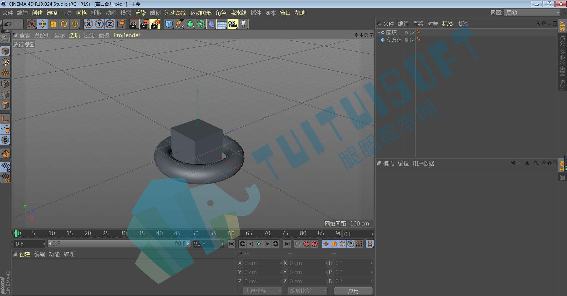Click the magnet icon in left toolbar
This screenshot has height=296, width=567.
(x=5, y=154)
